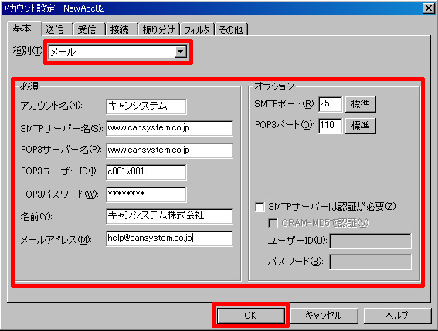The image size is (438, 331).
Task: Confirm settings with the OK button
Action: tap(250, 316)
